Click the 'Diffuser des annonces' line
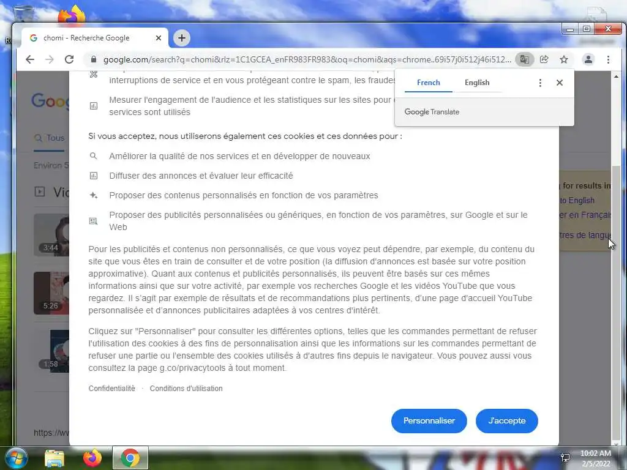The height and width of the screenshot is (470, 627). (x=201, y=176)
